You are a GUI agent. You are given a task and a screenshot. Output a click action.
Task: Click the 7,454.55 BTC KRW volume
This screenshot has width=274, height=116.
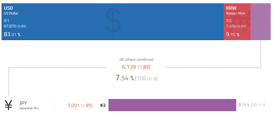pyautogui.click(x=236, y=26)
